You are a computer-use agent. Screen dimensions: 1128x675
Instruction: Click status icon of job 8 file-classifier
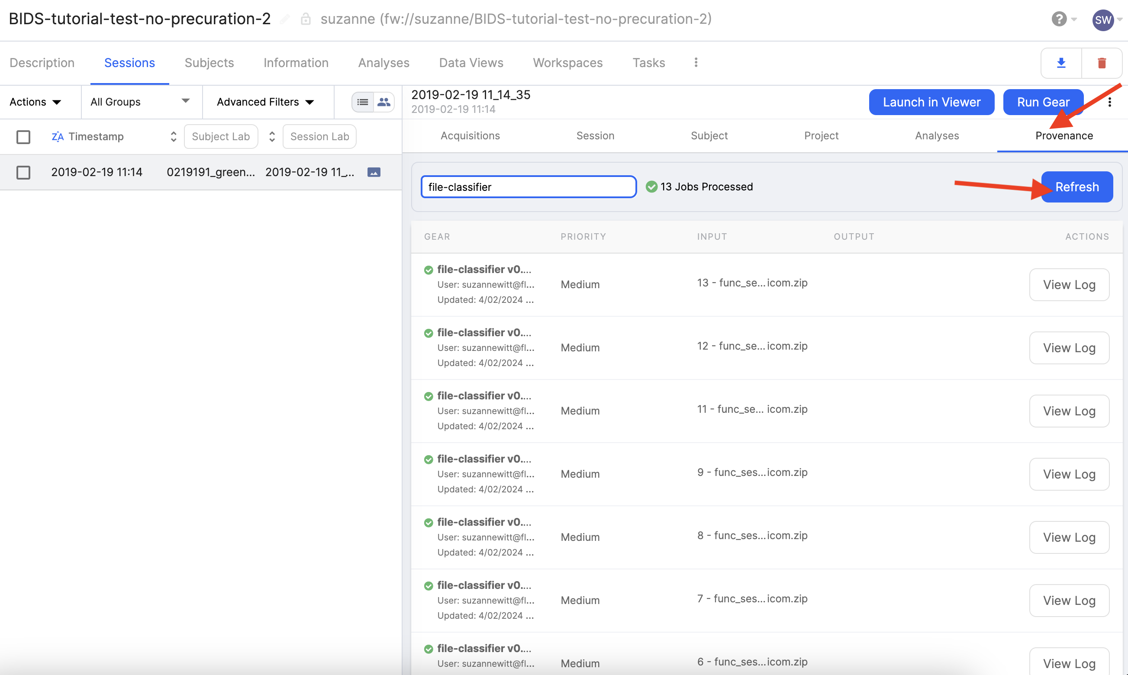[x=428, y=523]
